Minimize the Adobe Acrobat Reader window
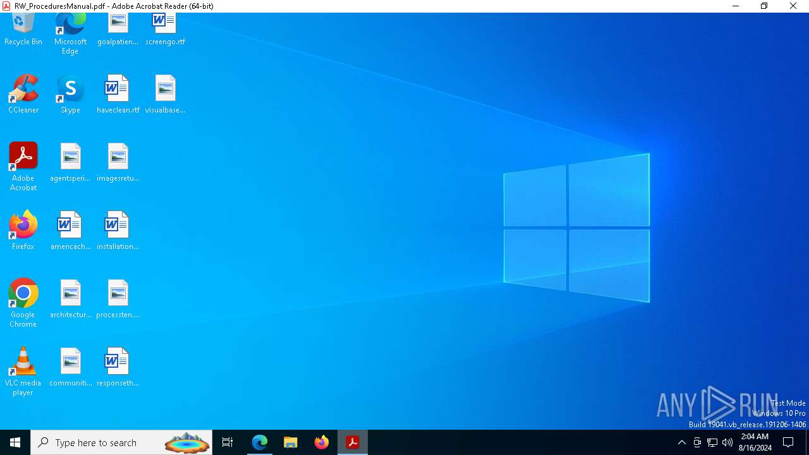Viewport: 809px width, 455px height. click(x=736, y=6)
